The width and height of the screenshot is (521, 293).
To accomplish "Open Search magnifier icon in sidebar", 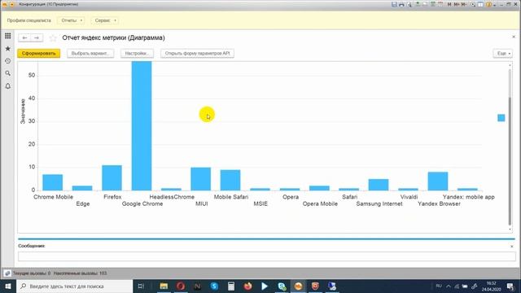I will point(7,73).
